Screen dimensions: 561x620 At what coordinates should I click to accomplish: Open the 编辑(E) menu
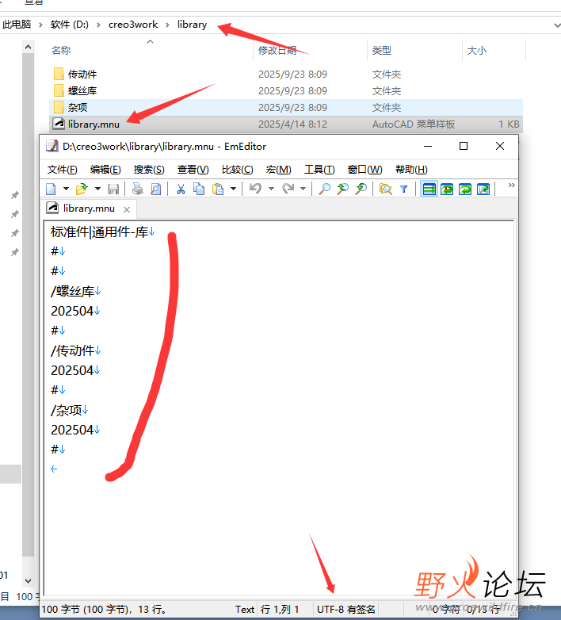105,170
